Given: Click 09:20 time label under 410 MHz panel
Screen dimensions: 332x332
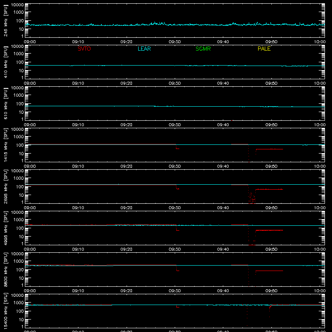Looking at the screenshot, I should tap(127, 83).
